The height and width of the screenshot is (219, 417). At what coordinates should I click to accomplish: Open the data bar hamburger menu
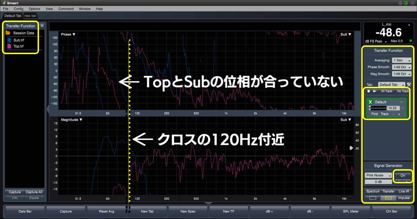(42, 25)
